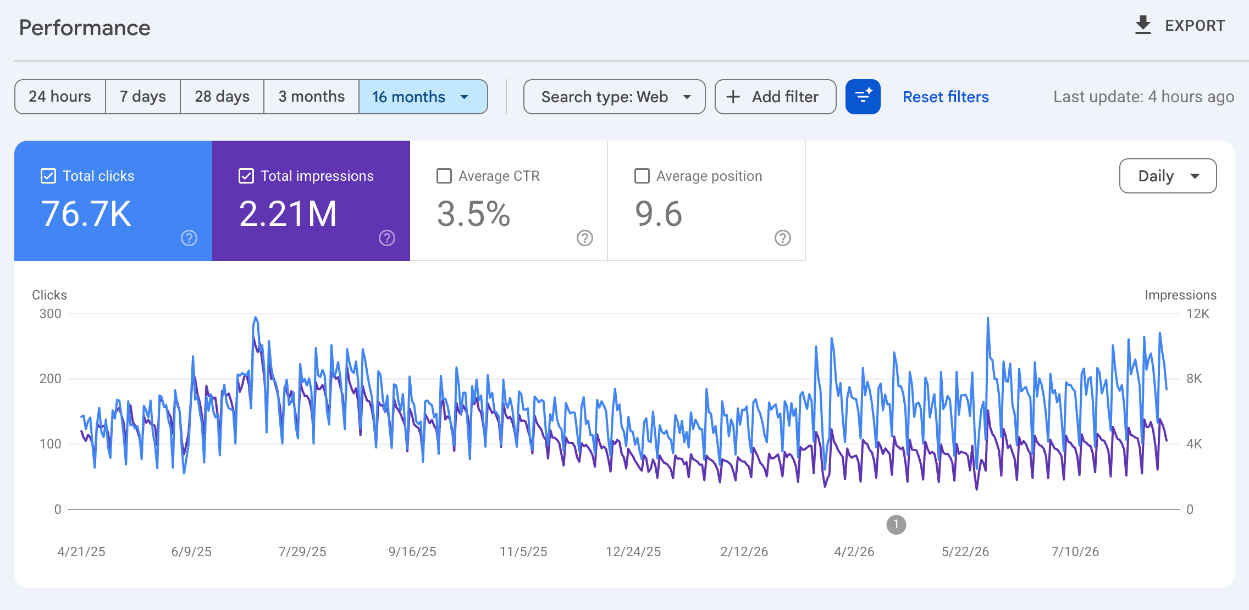Click the 9.6 average position value
This screenshot has width=1249, height=610.
[x=659, y=214]
